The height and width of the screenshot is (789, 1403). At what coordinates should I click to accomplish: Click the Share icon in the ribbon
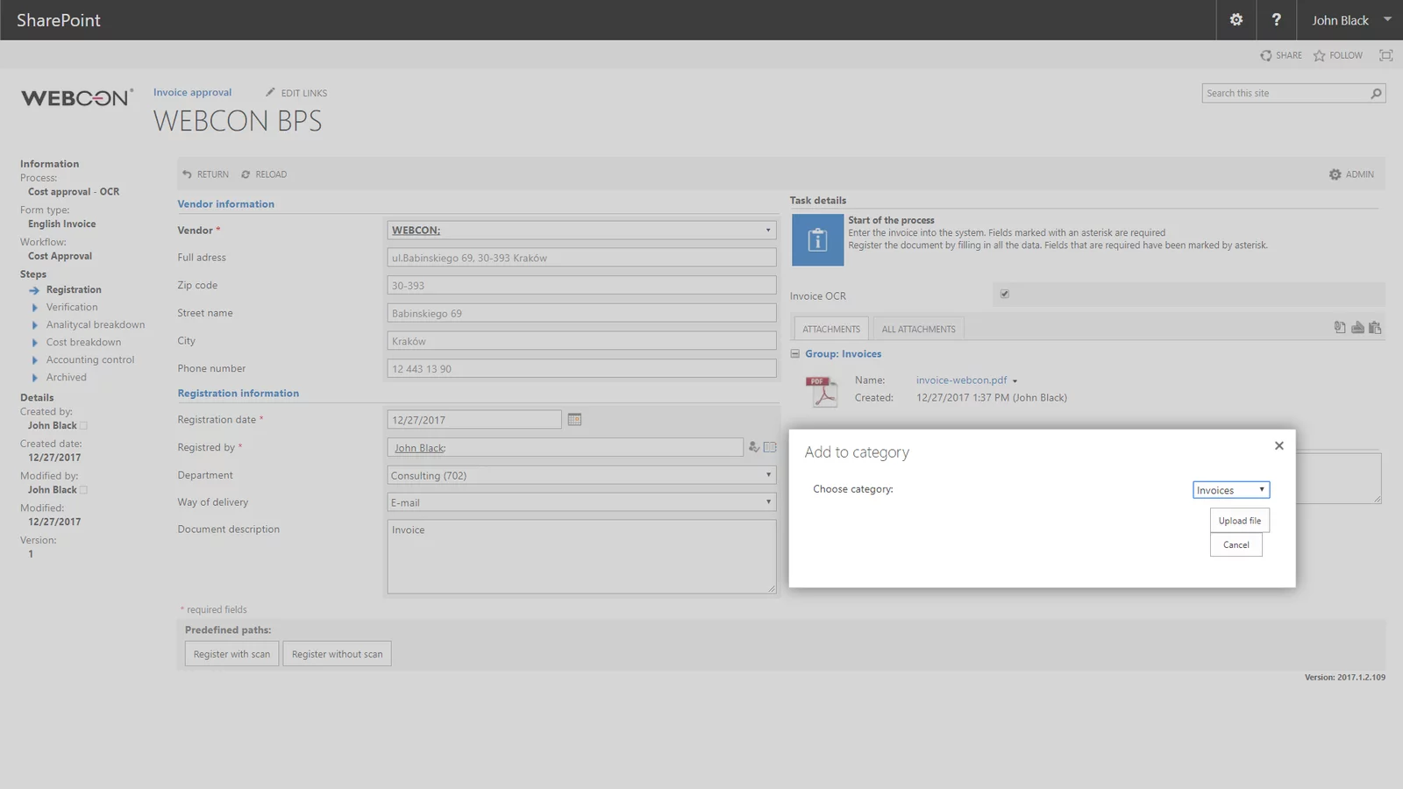(x=1266, y=55)
